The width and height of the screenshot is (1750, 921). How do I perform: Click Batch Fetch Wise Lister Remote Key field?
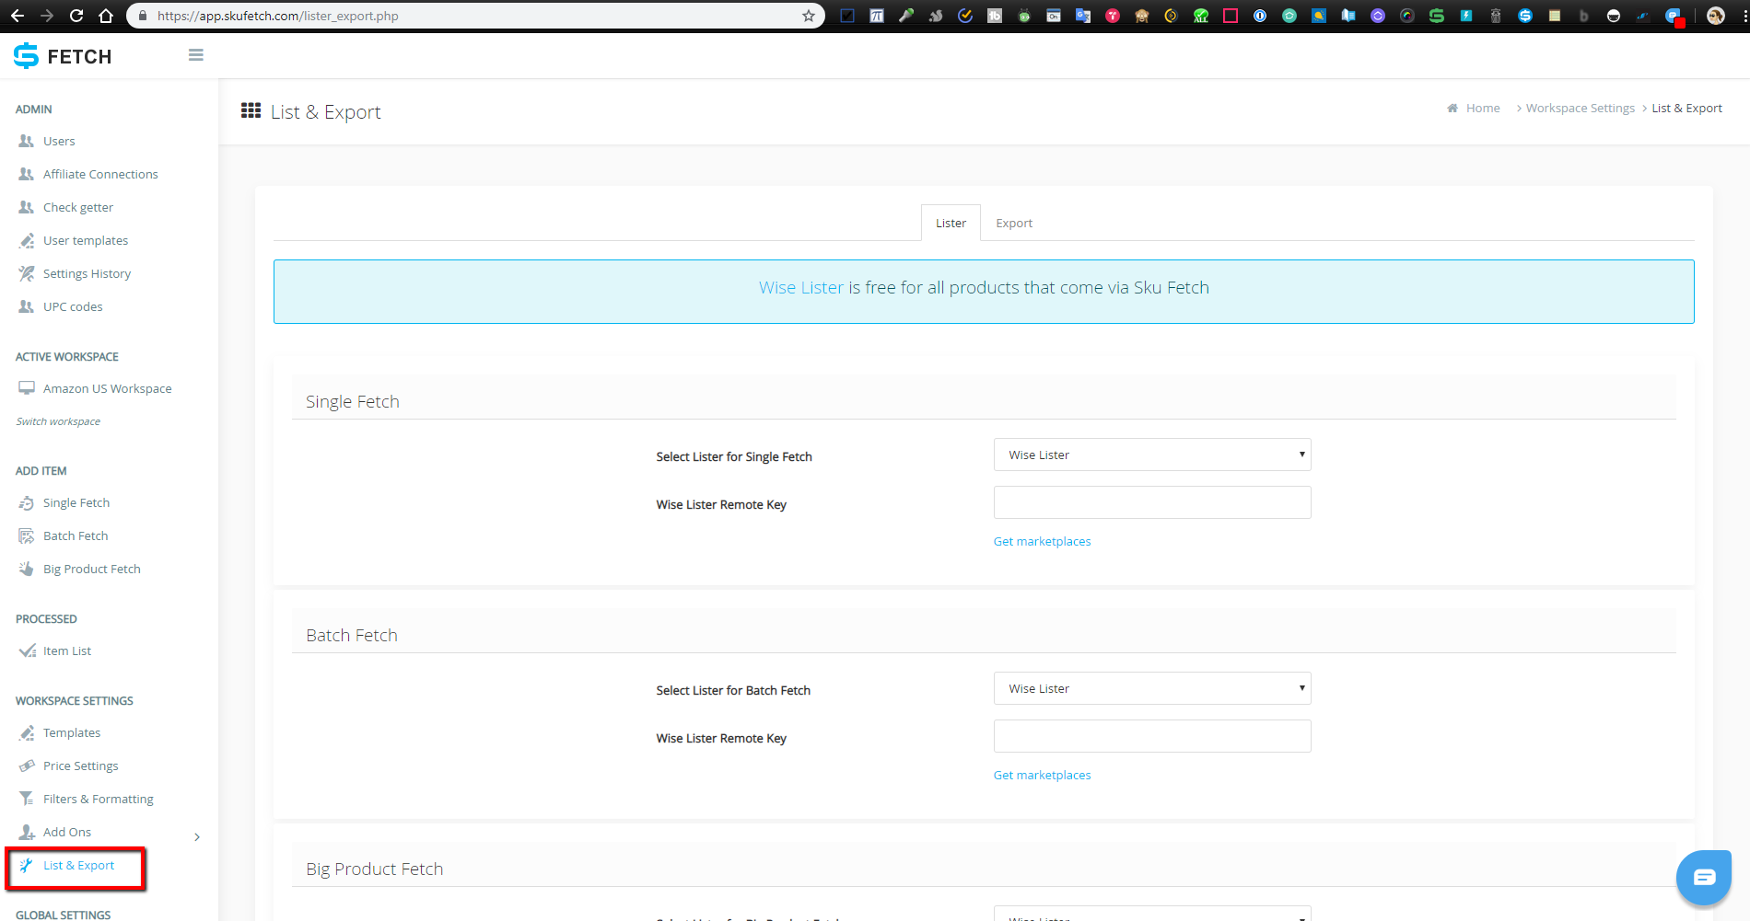point(1152,736)
